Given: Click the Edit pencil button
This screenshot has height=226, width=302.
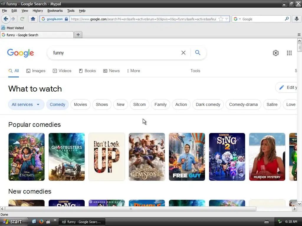Looking at the screenshot, I should pyautogui.click(x=287, y=87).
